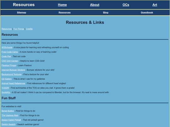
Task: Open the Home navigation link
Action: (62, 5)
